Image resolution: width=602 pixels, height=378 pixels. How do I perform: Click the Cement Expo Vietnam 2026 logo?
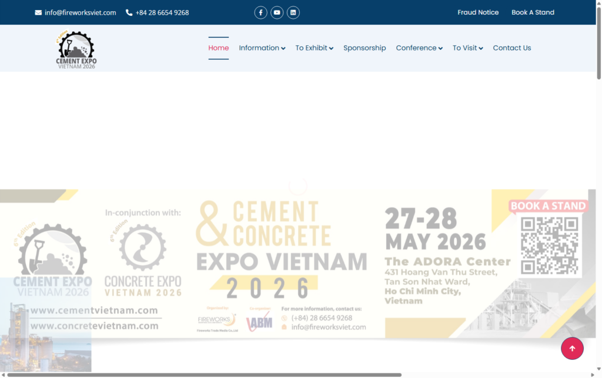point(76,48)
